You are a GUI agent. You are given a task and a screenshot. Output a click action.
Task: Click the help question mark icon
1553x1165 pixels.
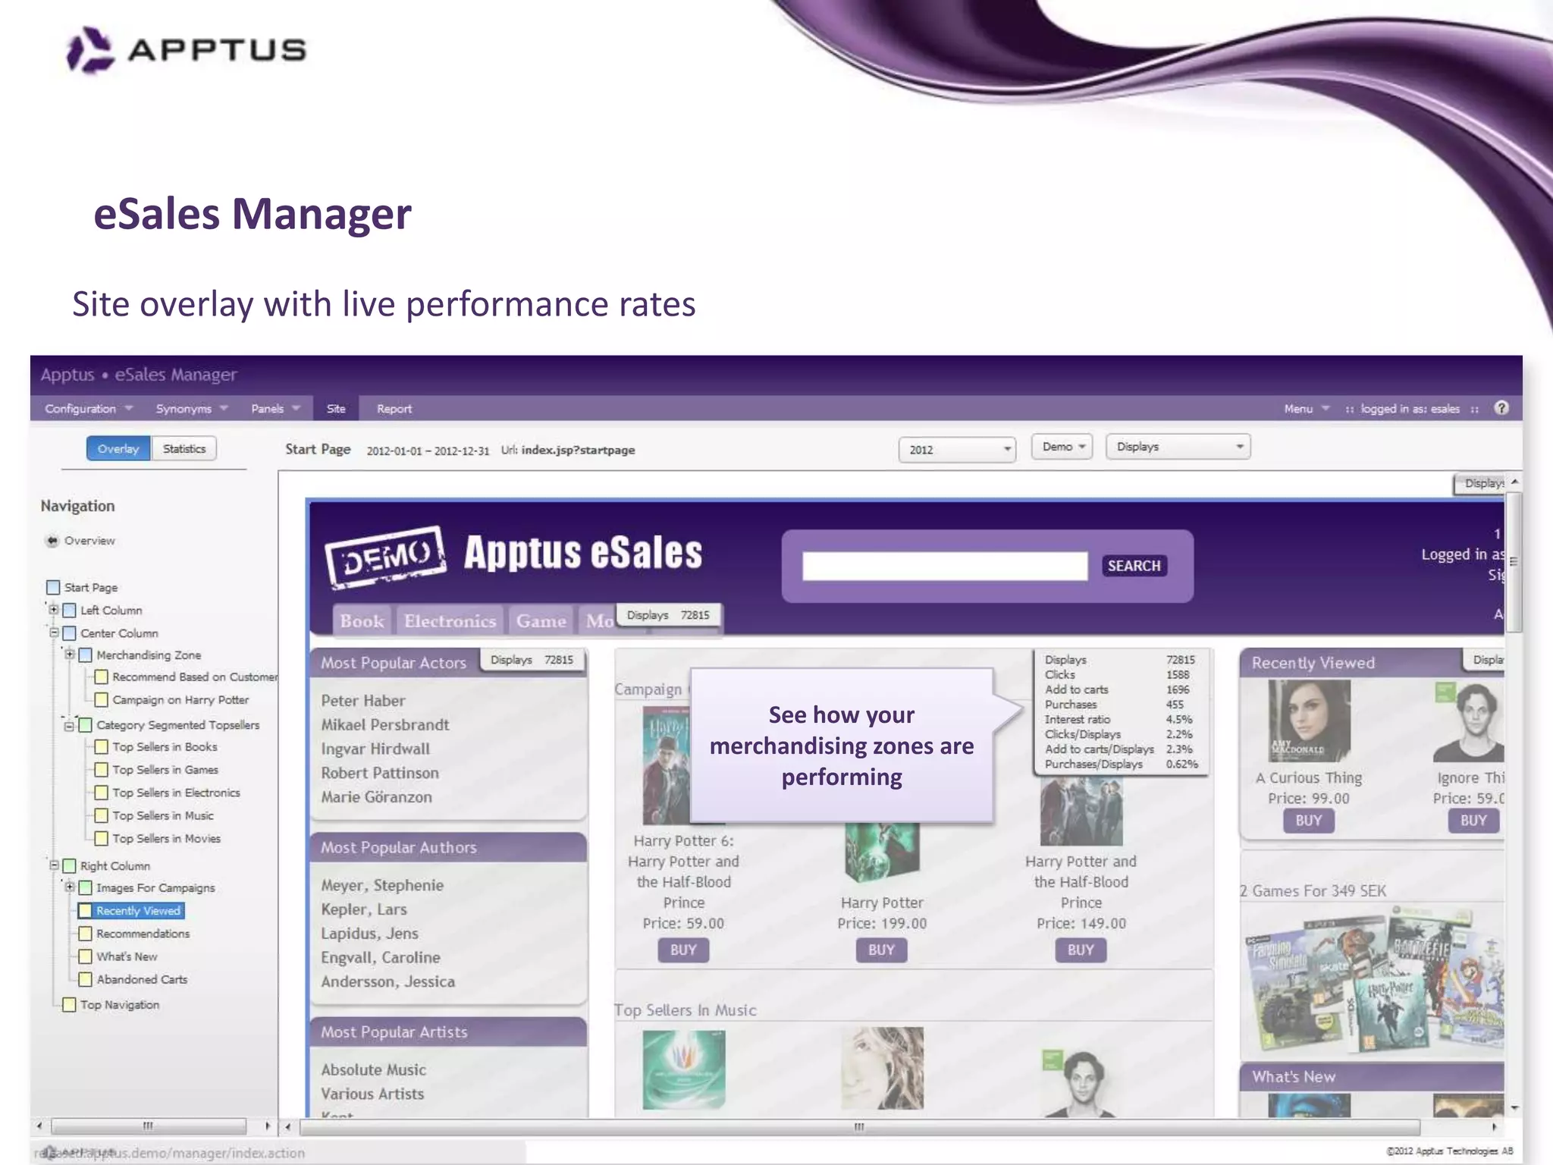pyautogui.click(x=1501, y=408)
